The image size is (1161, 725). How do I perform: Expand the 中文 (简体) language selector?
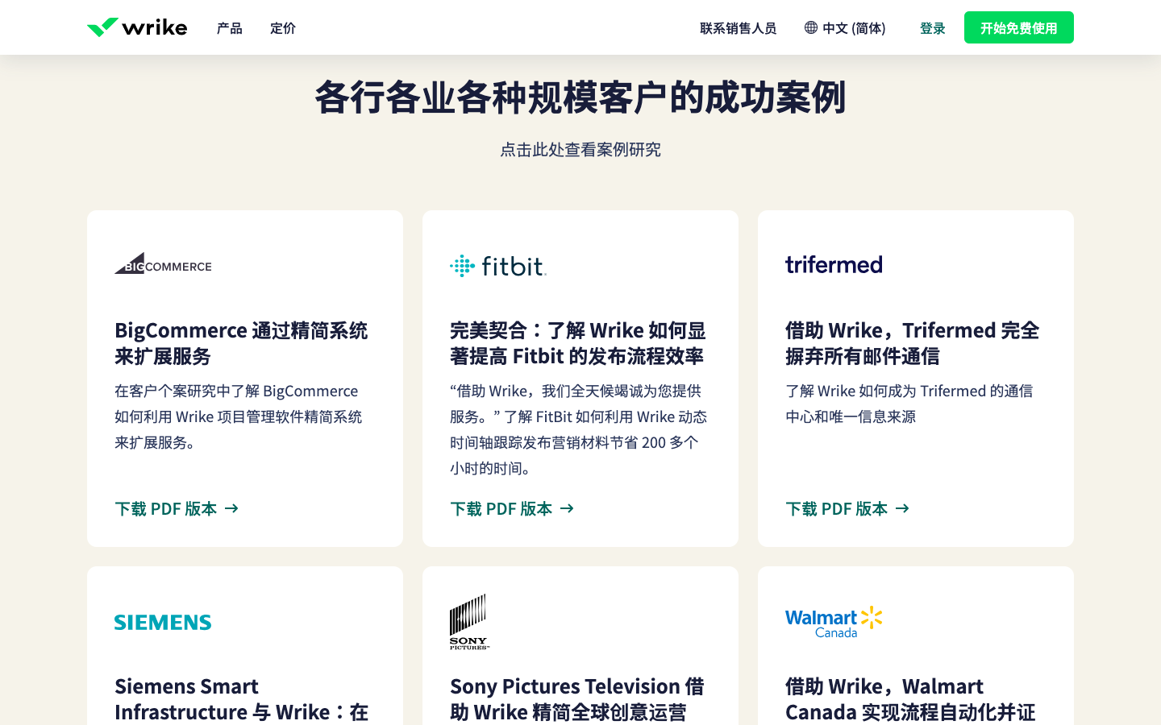(x=853, y=28)
